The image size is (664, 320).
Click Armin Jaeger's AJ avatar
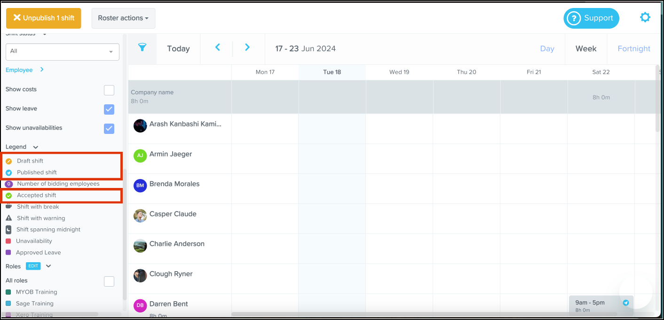coord(140,156)
